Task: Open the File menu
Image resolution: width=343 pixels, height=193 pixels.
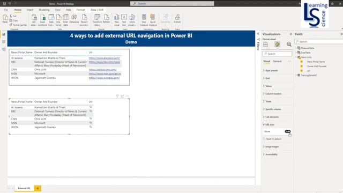Action: pyautogui.click(x=6, y=10)
